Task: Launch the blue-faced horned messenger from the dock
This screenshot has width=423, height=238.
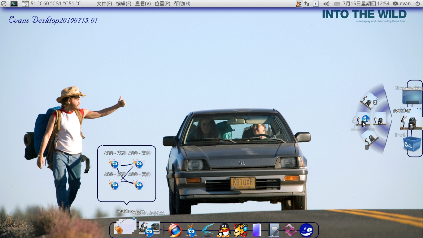Action: tap(192, 230)
